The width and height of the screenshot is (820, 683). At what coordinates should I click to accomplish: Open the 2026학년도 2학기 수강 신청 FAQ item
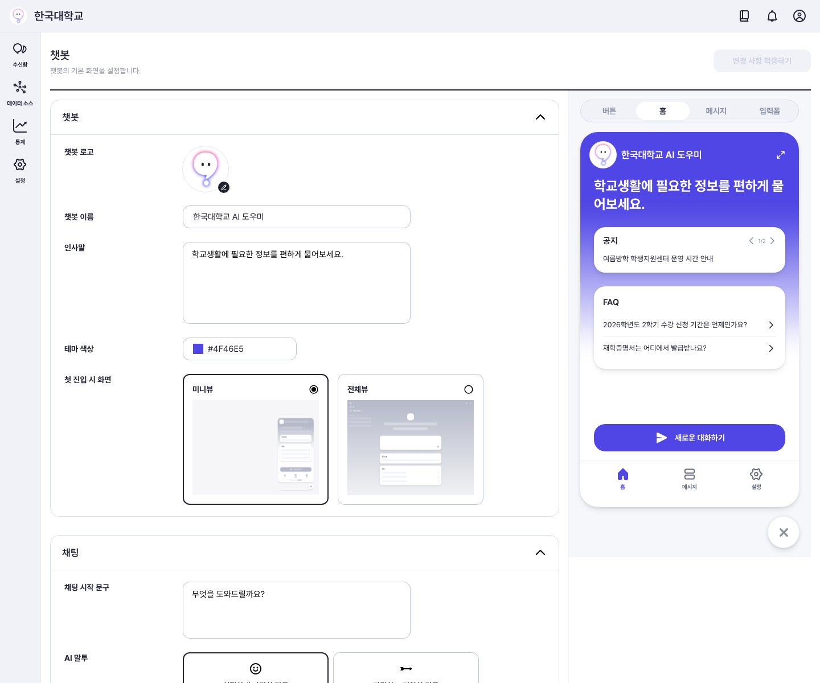[689, 325]
